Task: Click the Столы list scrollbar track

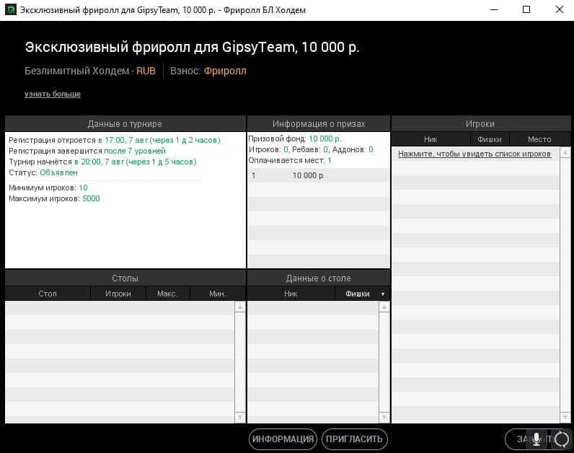Action: click(240, 362)
